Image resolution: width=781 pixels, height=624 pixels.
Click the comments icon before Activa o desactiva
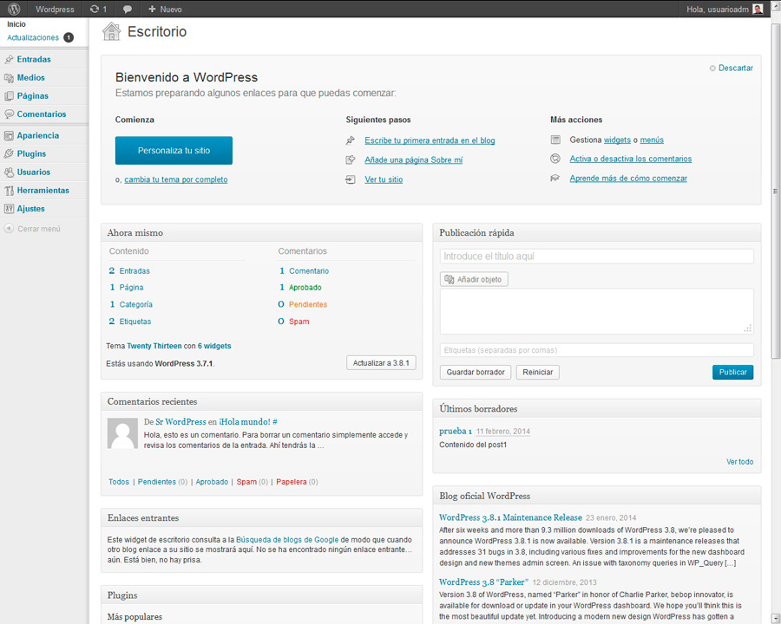pyautogui.click(x=555, y=159)
